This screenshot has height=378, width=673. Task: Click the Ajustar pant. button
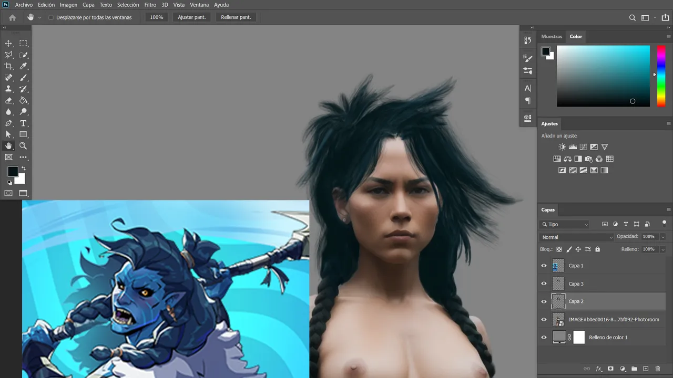click(x=191, y=17)
